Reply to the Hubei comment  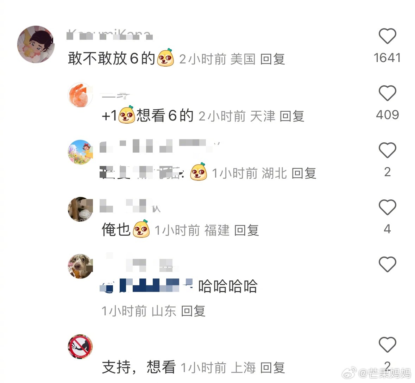click(x=304, y=173)
